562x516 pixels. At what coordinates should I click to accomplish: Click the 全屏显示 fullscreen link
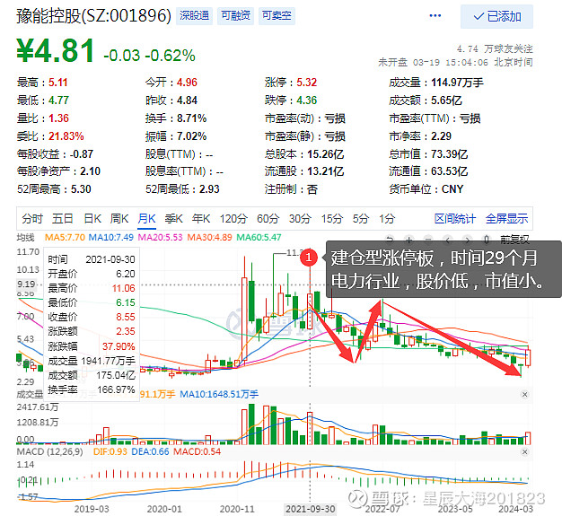coord(507,218)
